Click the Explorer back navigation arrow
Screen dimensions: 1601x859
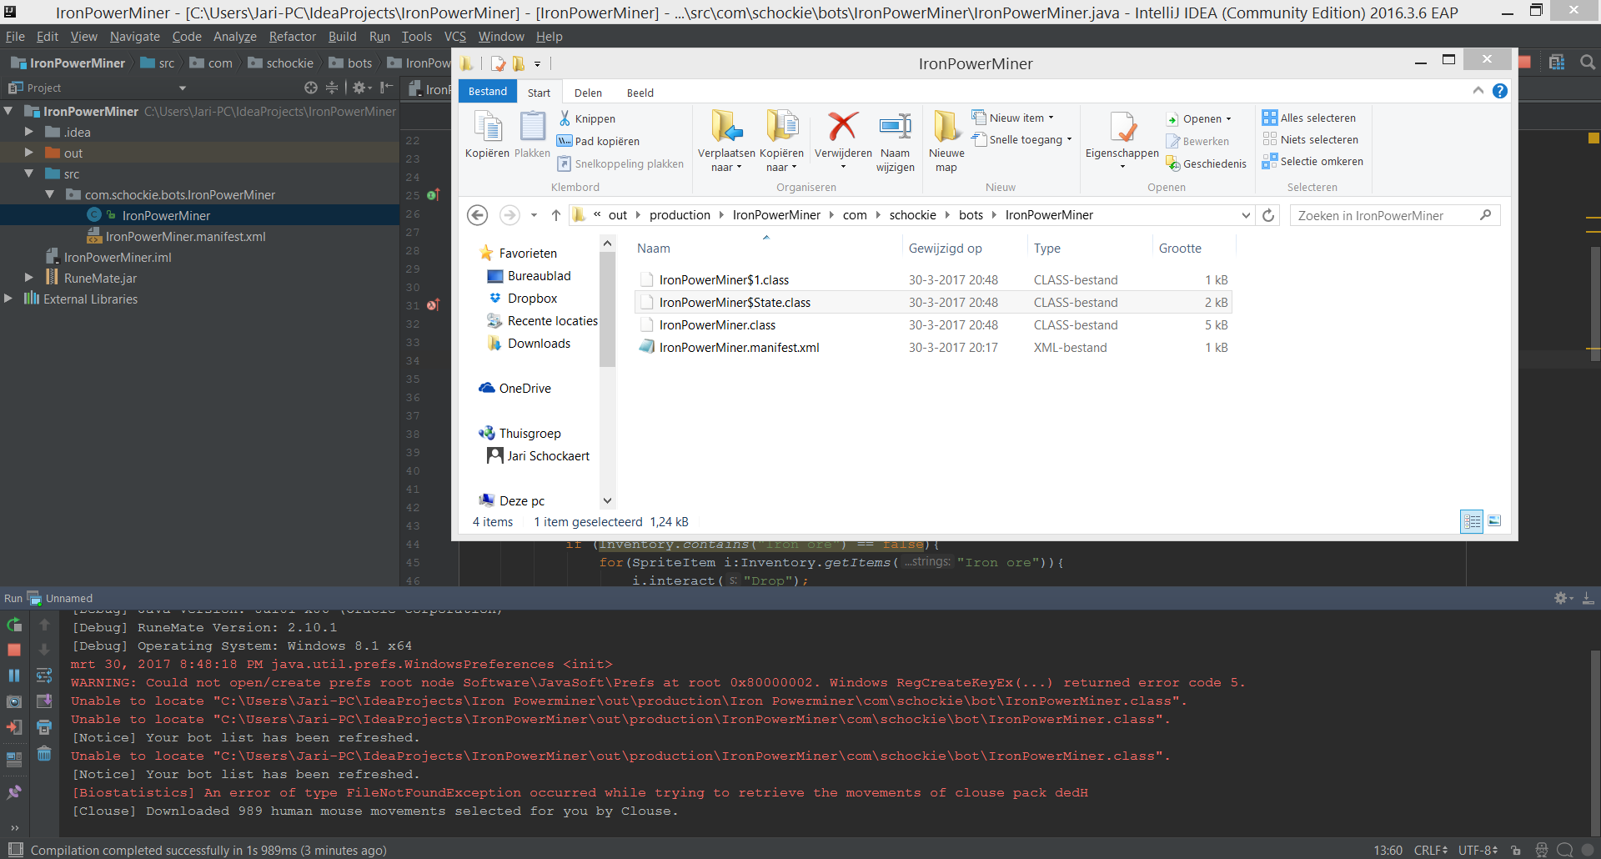477,215
